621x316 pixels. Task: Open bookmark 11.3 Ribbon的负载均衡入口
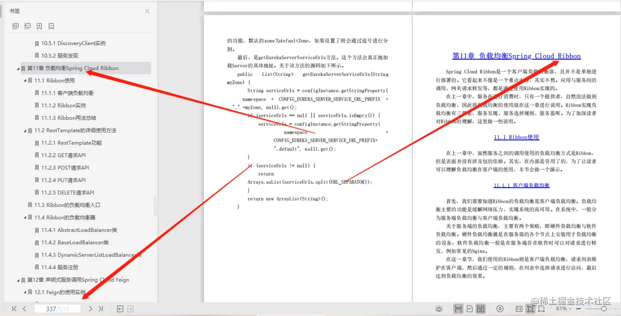tap(67, 205)
